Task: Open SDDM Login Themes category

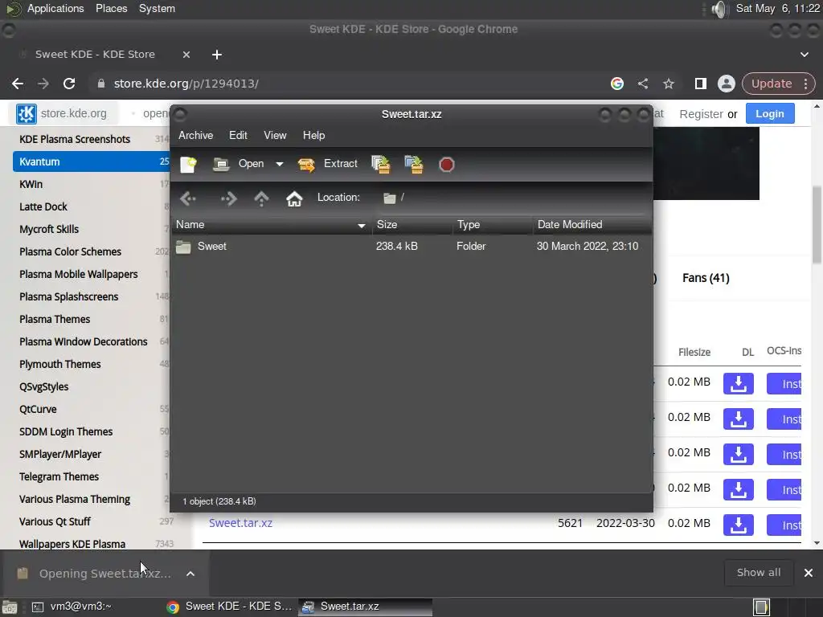Action: point(66,431)
